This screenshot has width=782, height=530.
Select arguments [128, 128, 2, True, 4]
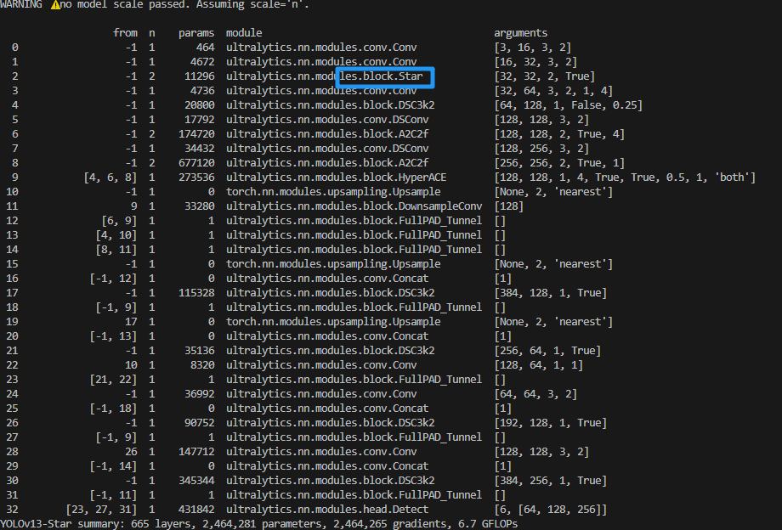click(x=559, y=134)
